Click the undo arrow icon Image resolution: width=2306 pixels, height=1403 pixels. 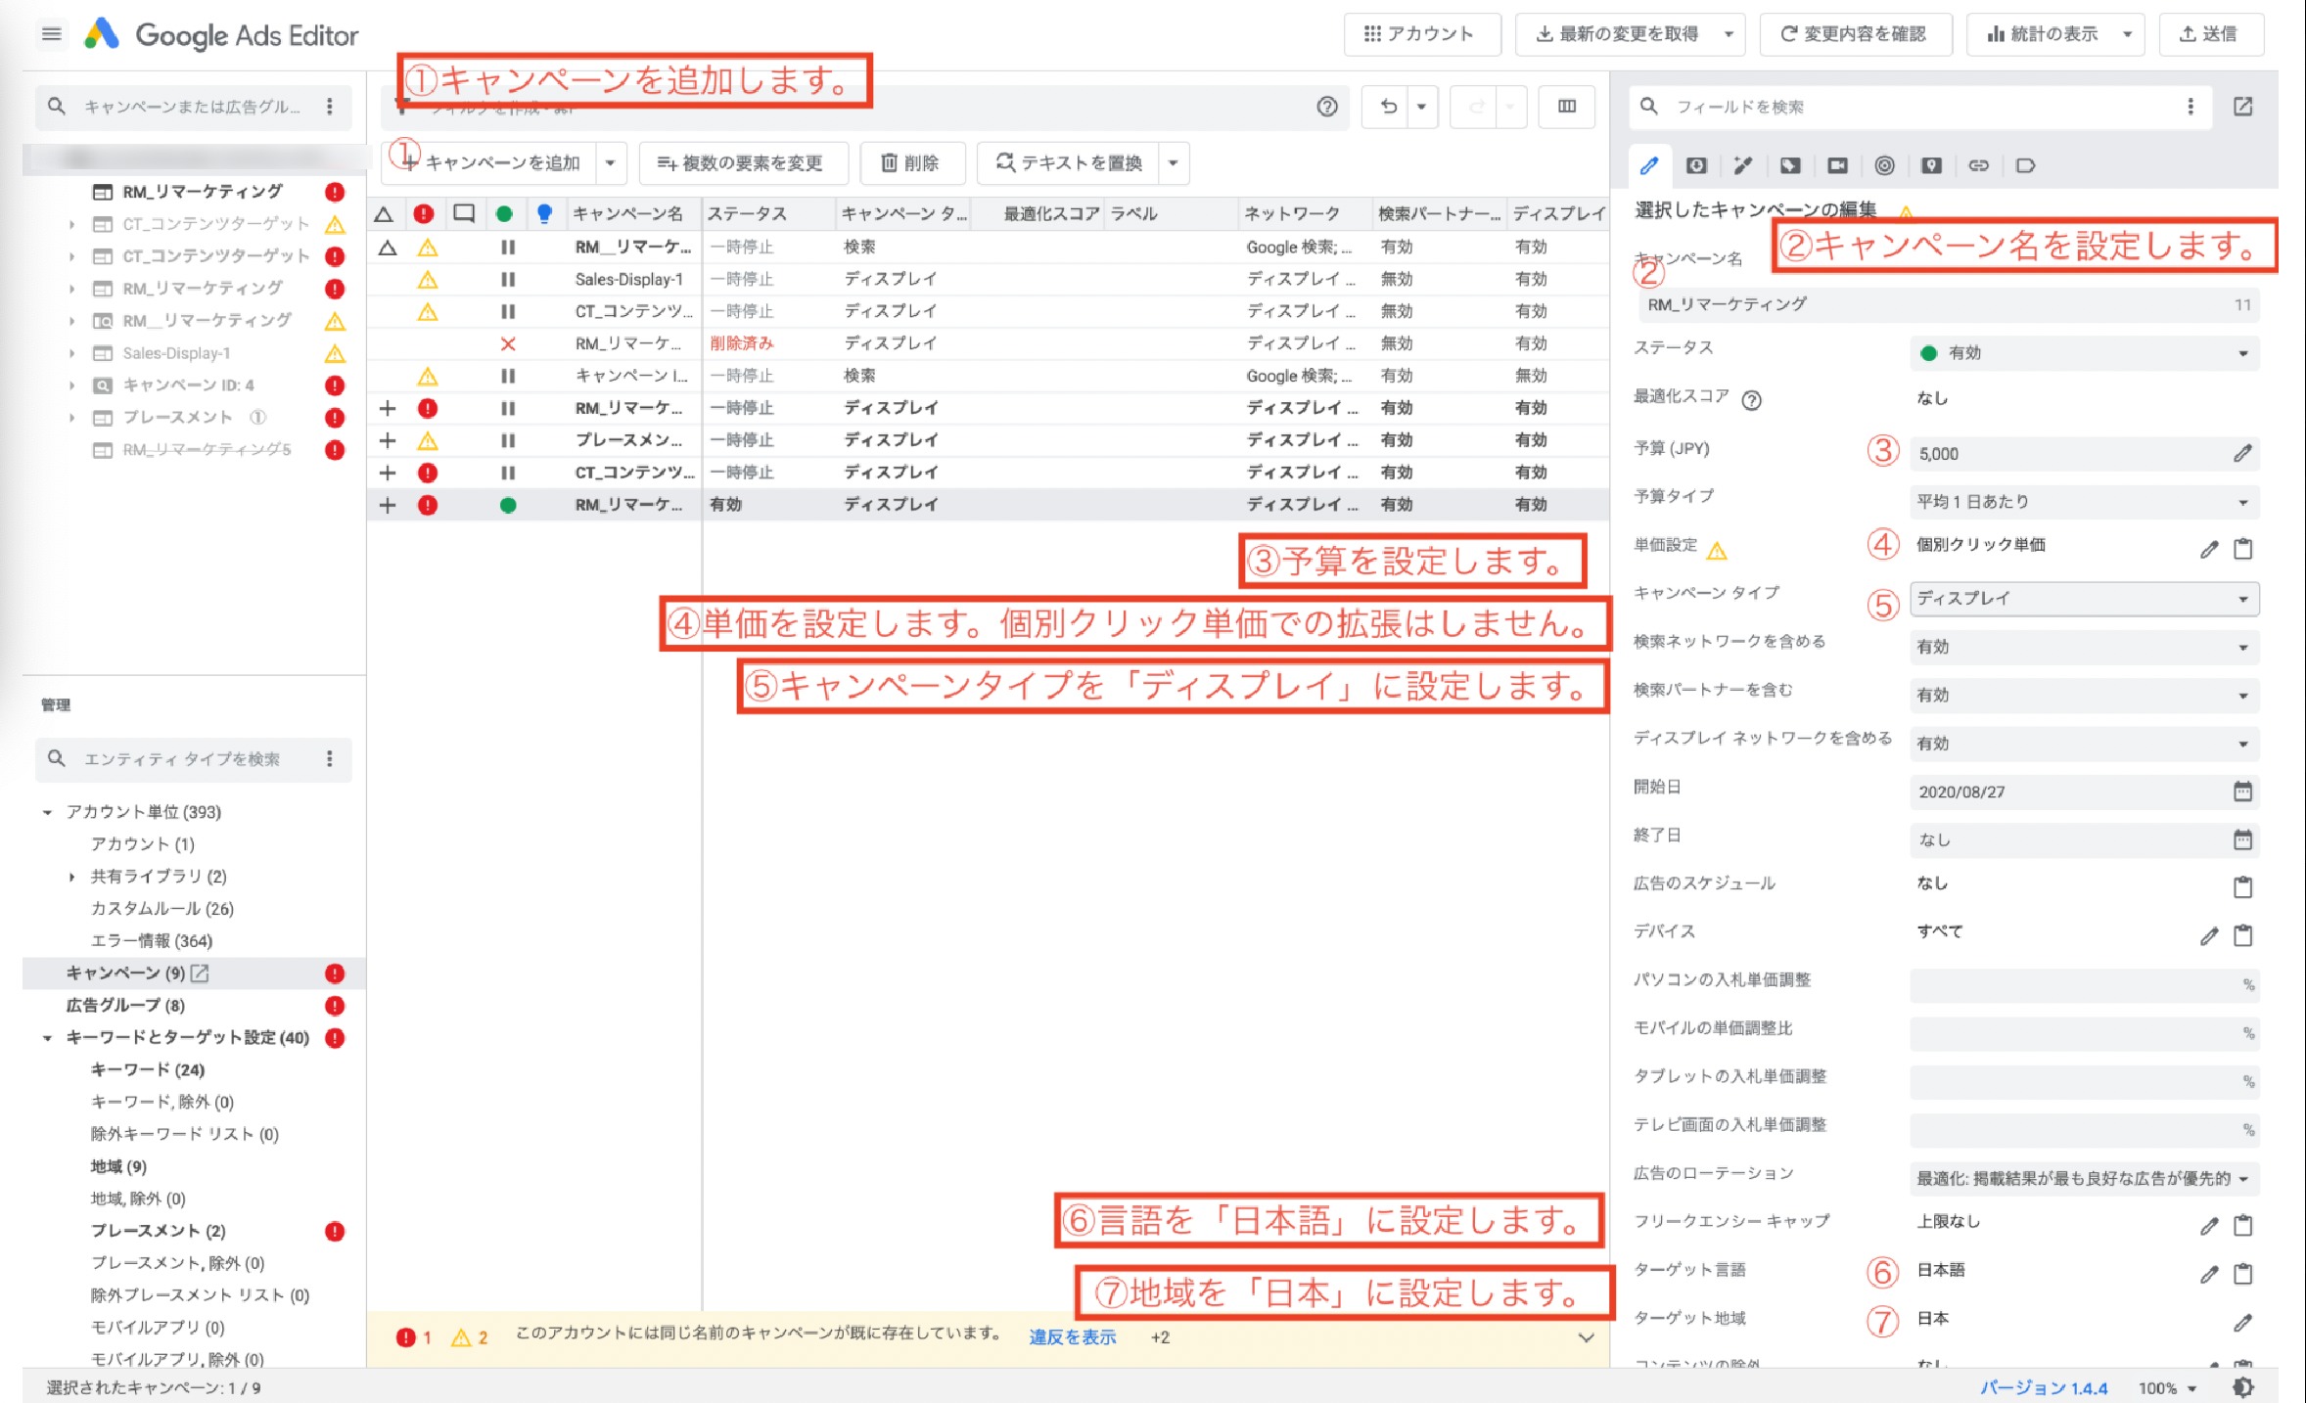point(1388,107)
